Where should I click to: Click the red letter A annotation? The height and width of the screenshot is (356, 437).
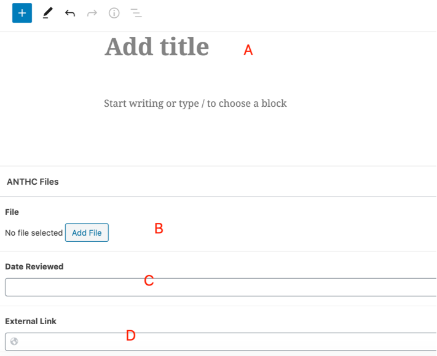pyautogui.click(x=248, y=50)
